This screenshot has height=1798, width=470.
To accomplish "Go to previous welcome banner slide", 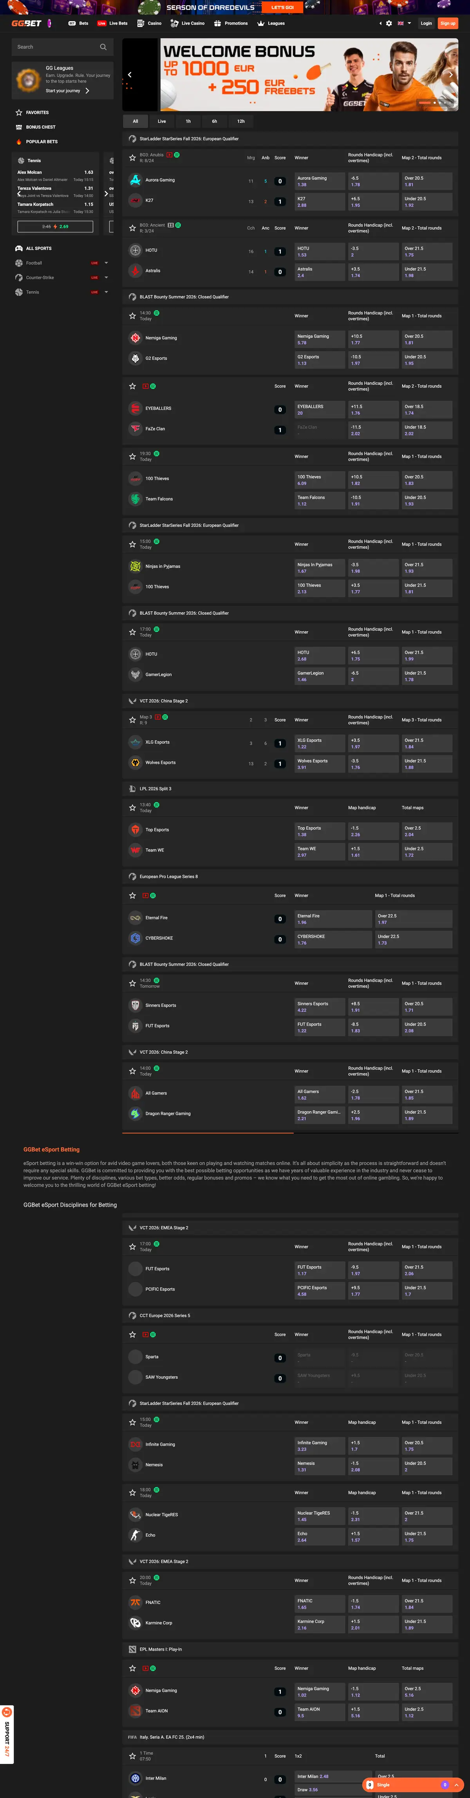I will click(x=130, y=75).
